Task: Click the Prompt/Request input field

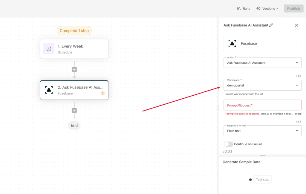Action: point(262,105)
